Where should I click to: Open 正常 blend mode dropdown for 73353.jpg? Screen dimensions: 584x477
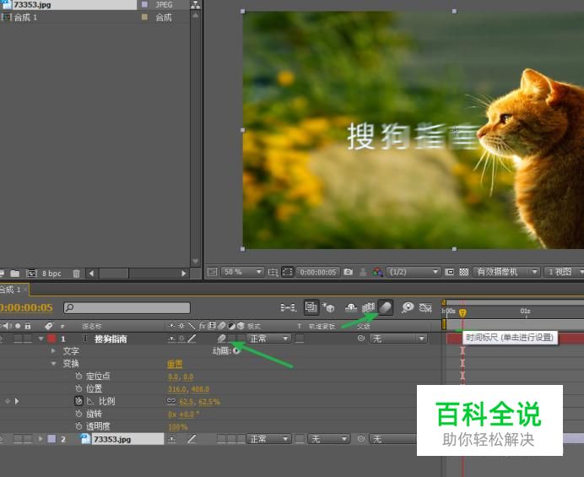tap(268, 439)
